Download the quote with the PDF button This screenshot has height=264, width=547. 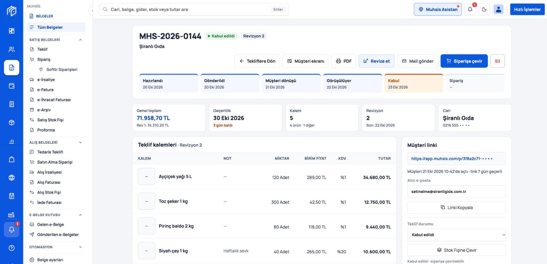click(x=343, y=61)
